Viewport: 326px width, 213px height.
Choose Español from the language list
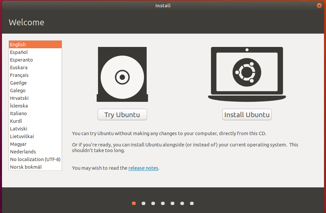click(35, 52)
